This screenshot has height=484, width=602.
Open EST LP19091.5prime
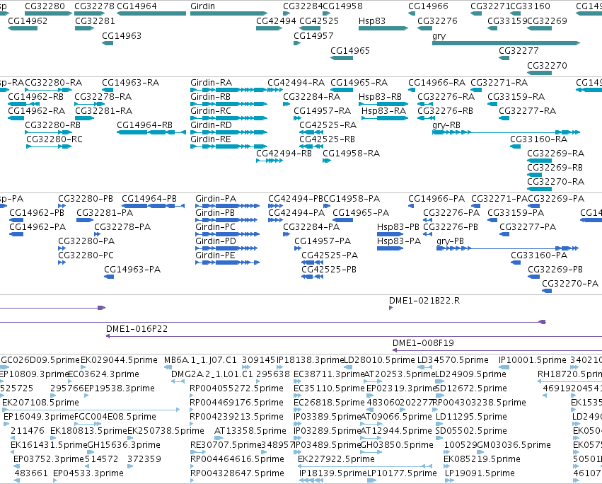480,473
